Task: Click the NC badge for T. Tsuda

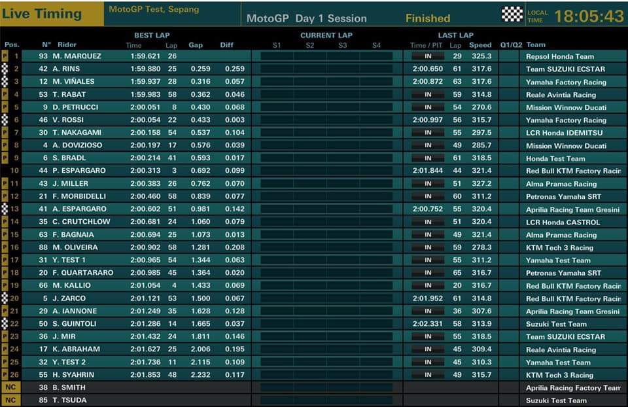Action: (x=11, y=400)
